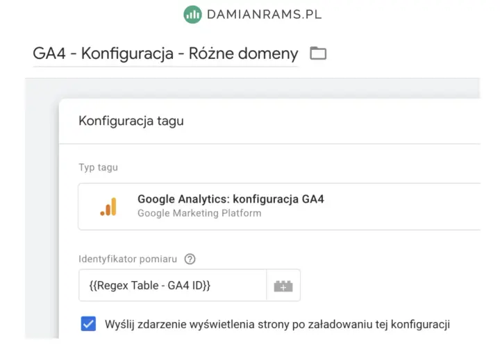500x347 pixels.
Task: Click the Google Analytics bar chart icon
Action: click(108, 207)
